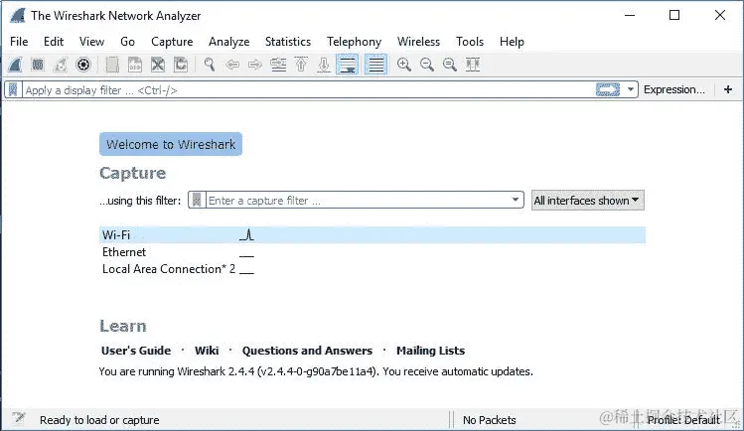Open capture filter bookmark icon

197,200
